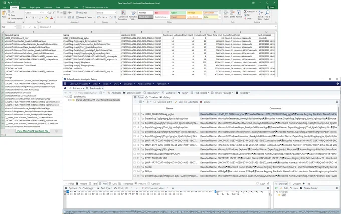Click Find Related in EnCase toolbar

(200, 93)
